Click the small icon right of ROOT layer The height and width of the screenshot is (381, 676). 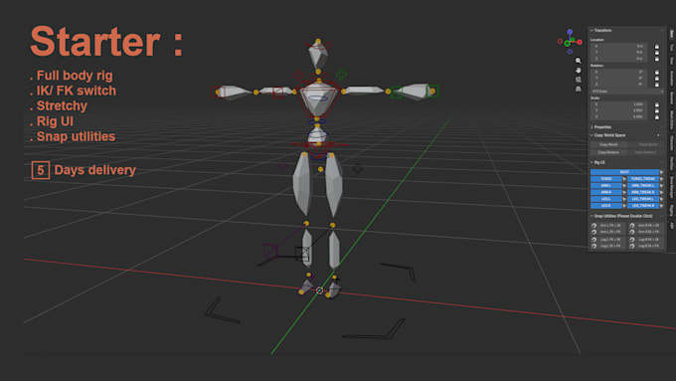pyautogui.click(x=661, y=172)
